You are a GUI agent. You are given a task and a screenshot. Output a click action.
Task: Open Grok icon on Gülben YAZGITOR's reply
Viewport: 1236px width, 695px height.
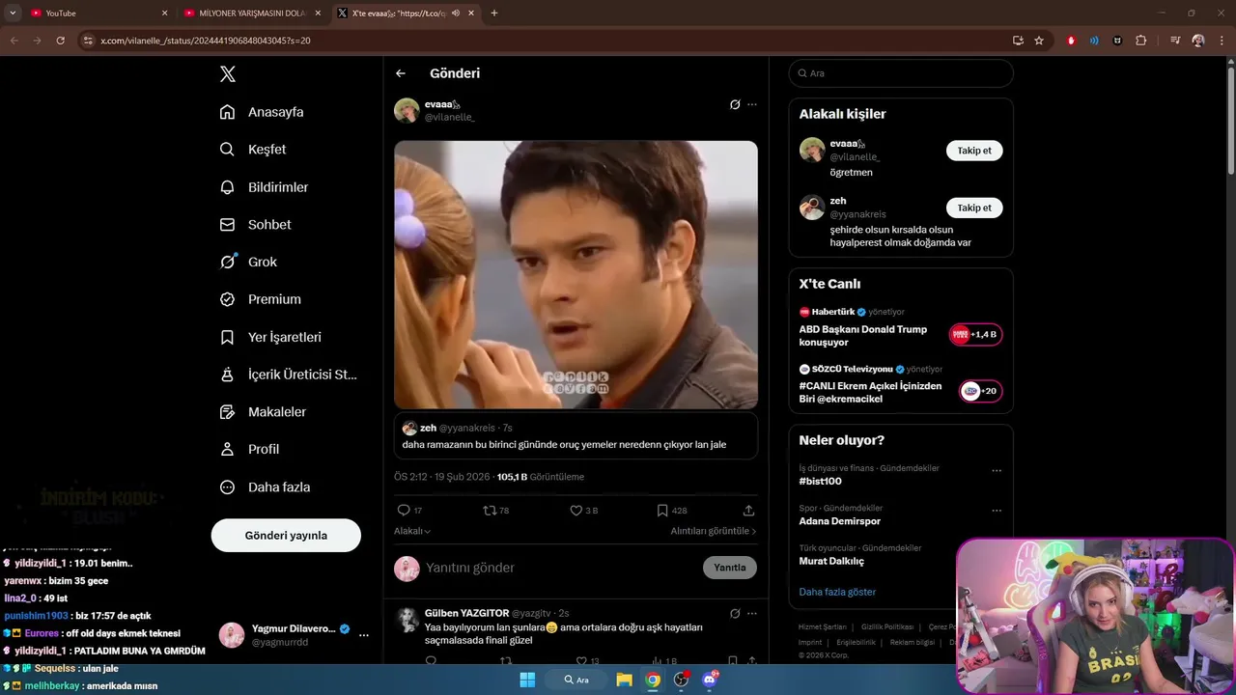coord(735,613)
